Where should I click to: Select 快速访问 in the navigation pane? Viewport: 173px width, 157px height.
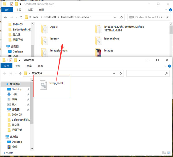click(x=15, y=84)
